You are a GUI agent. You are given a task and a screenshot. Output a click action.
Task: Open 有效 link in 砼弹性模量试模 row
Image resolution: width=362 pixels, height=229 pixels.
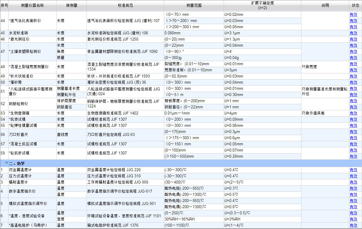click(x=353, y=125)
